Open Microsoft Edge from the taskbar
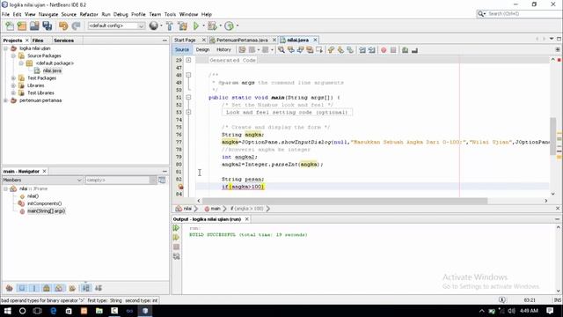The image size is (563, 317). (53, 311)
